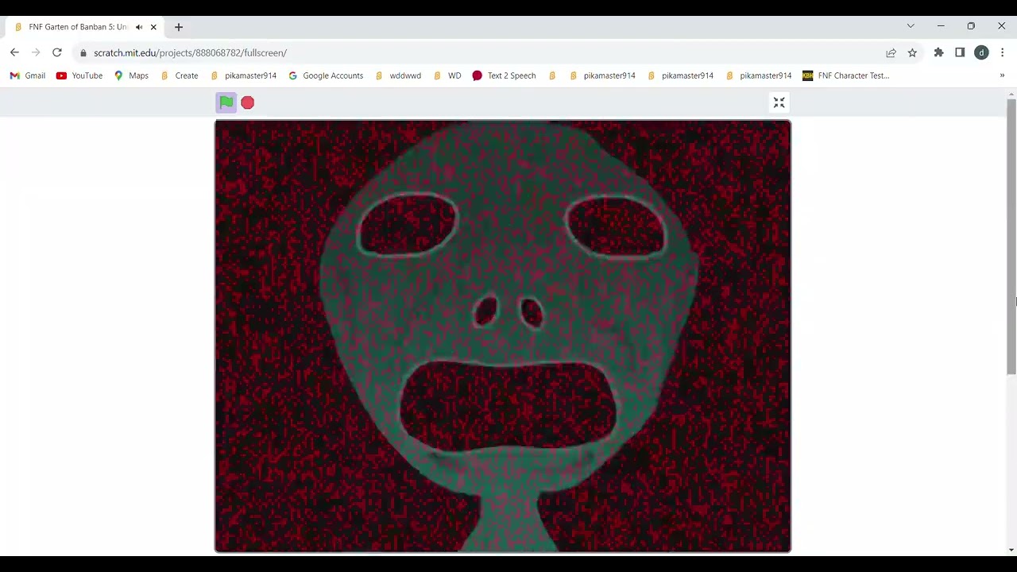The image size is (1017, 572).
Task: Close the FNF Garten of Banban tab
Action: [x=153, y=27]
